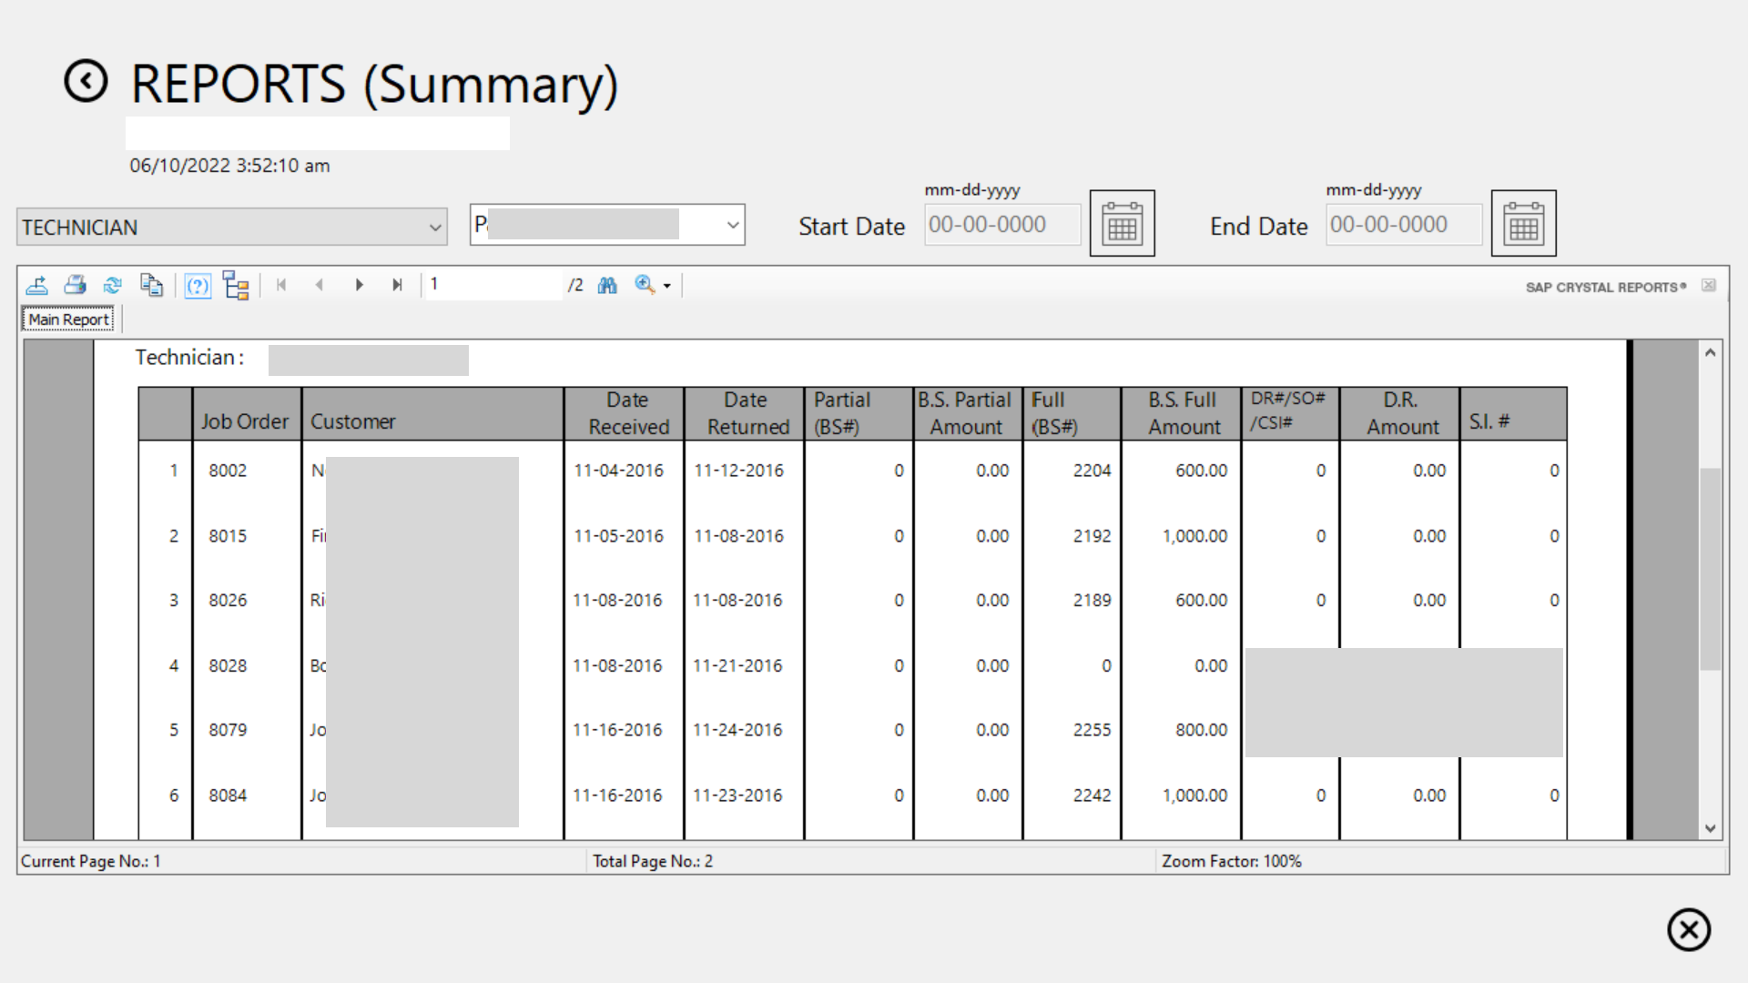Jump to last report page

click(397, 285)
